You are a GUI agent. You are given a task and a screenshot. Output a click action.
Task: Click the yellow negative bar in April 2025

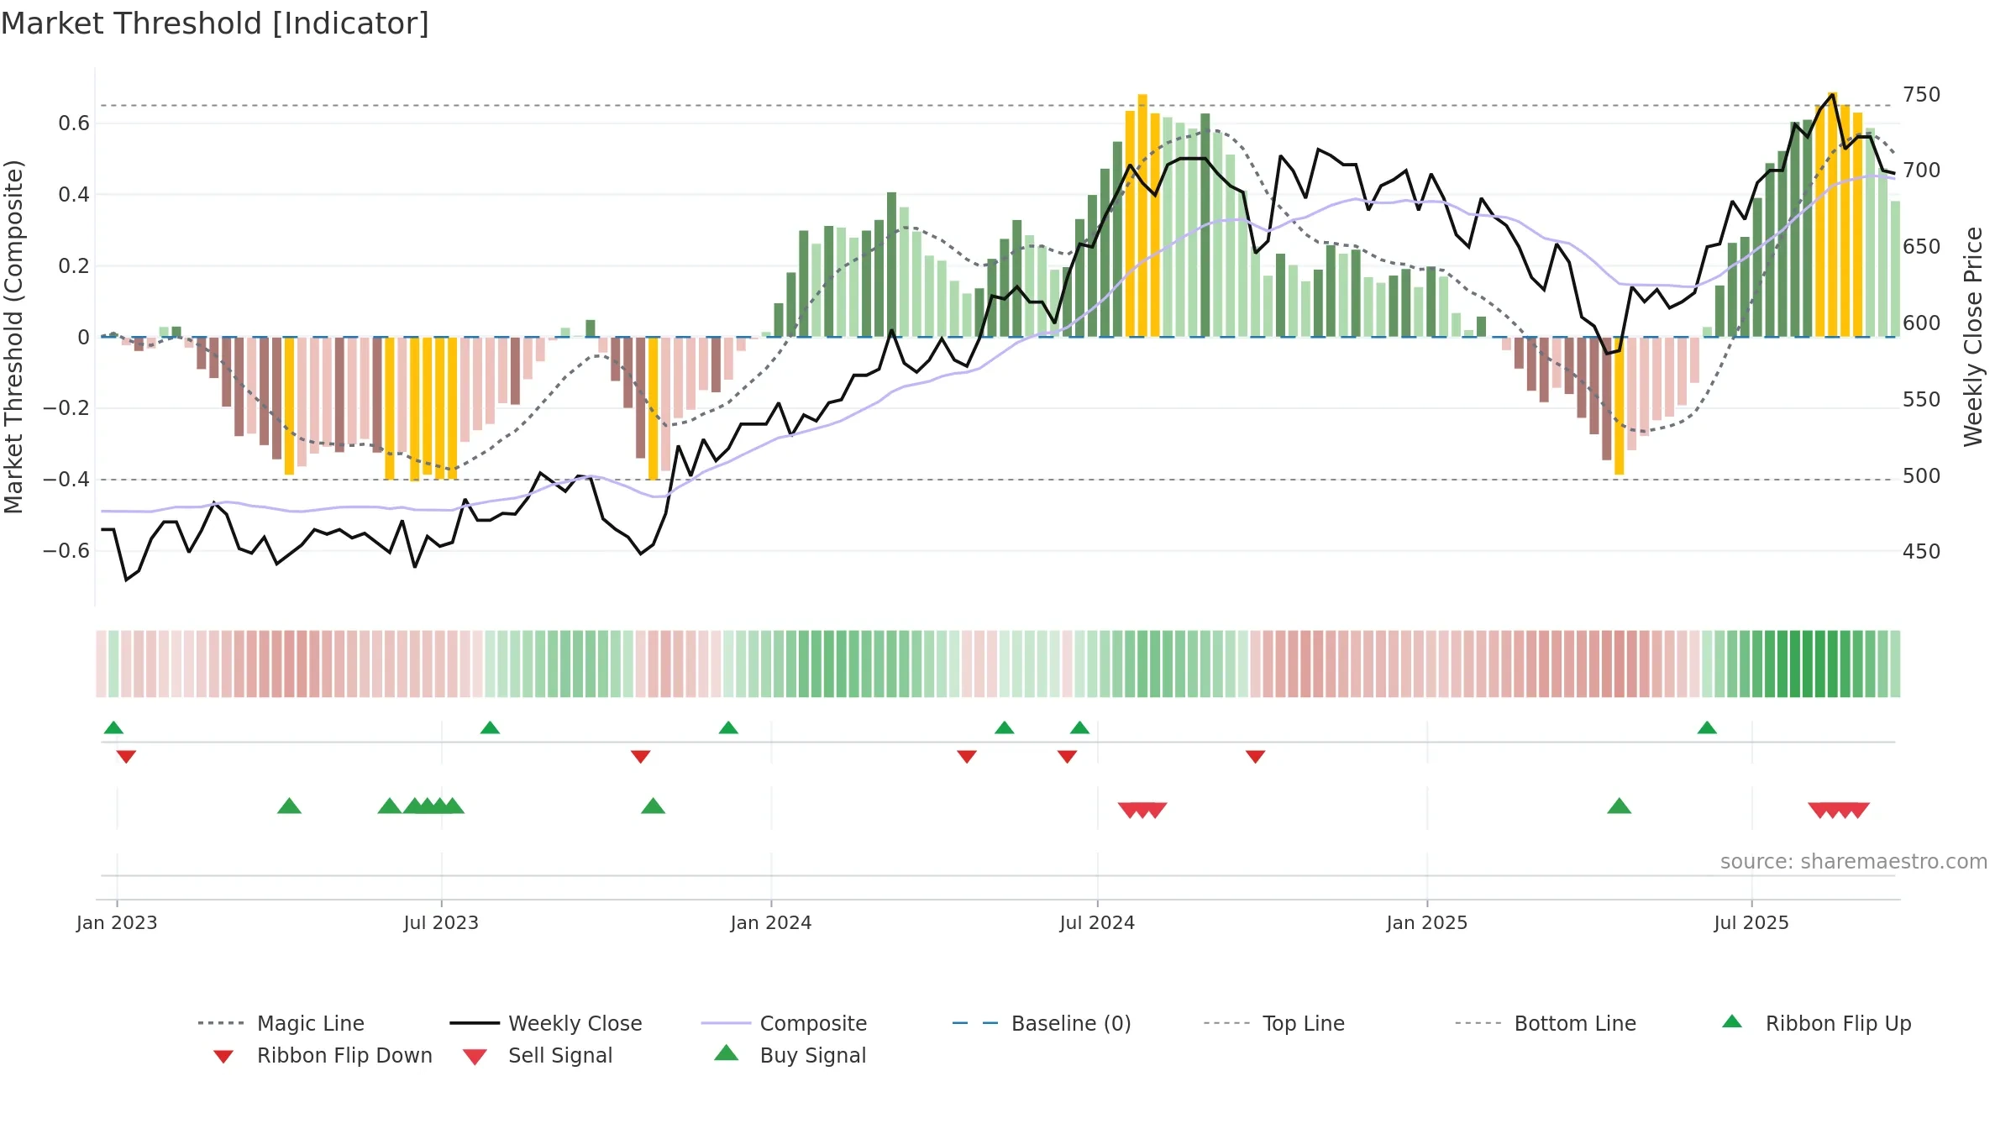1619,406
